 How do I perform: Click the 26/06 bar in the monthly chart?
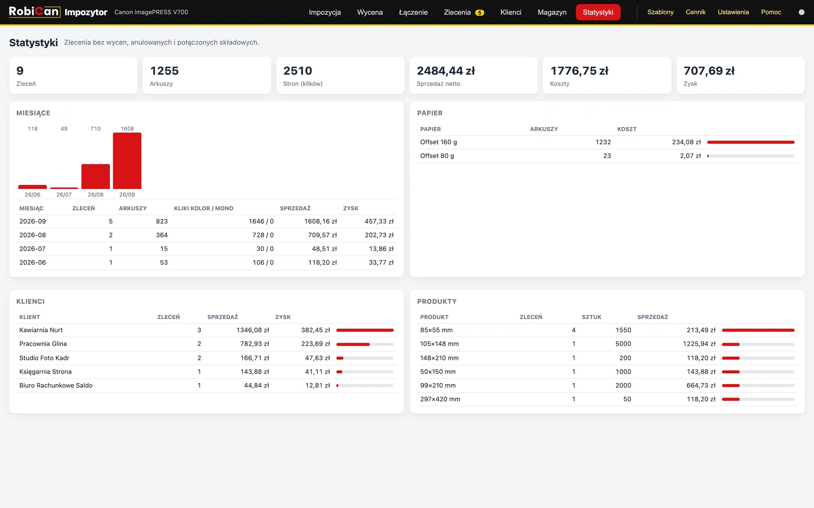tap(33, 187)
